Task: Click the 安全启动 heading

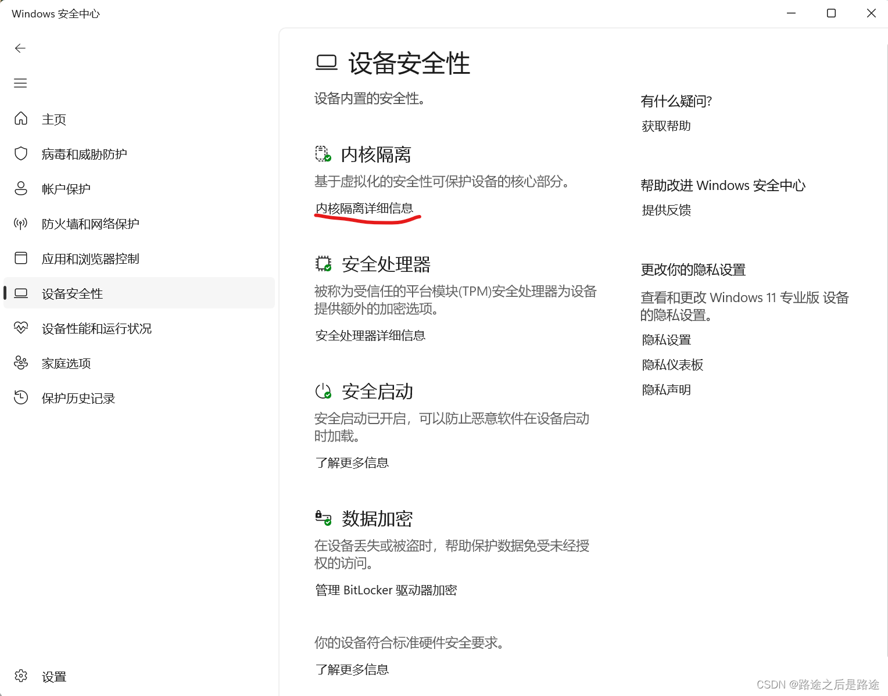Action: tap(377, 392)
